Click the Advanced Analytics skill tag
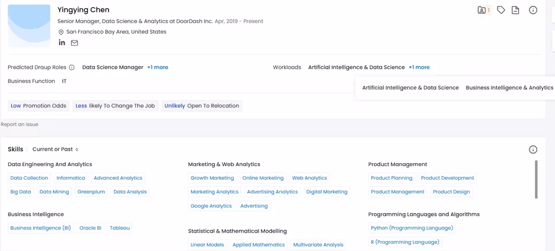The width and height of the screenshot is (555, 251). point(118,178)
